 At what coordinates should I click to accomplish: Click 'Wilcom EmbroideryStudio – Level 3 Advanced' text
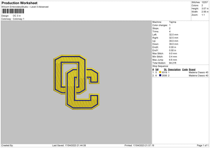point(25,7)
